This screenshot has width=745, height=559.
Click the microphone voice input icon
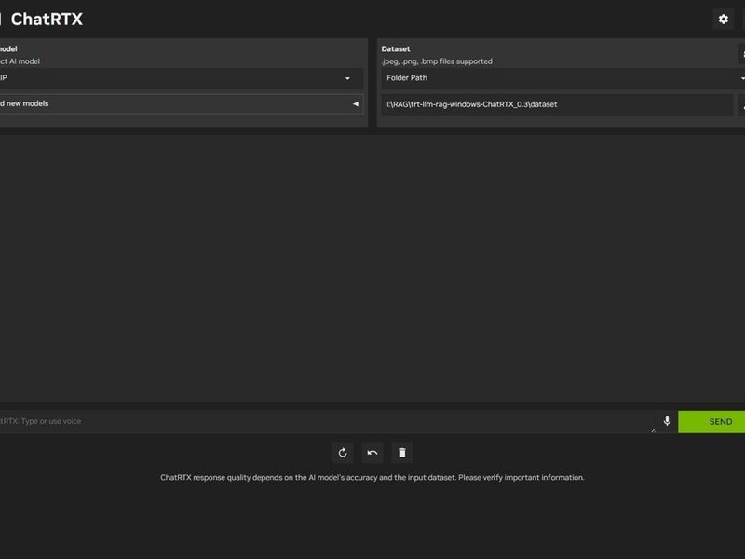(667, 421)
